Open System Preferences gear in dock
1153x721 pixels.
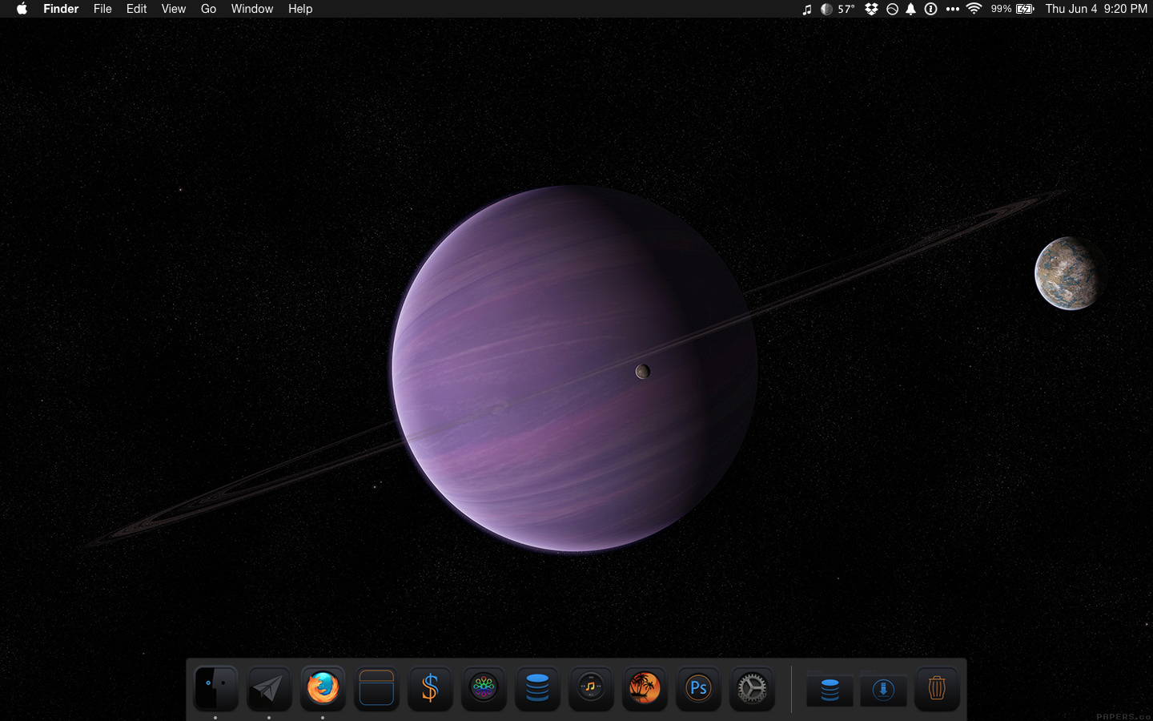[x=752, y=688]
